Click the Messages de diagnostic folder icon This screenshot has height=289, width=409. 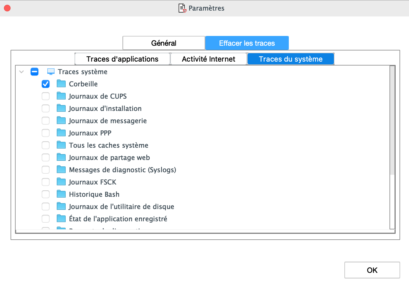[x=61, y=169]
